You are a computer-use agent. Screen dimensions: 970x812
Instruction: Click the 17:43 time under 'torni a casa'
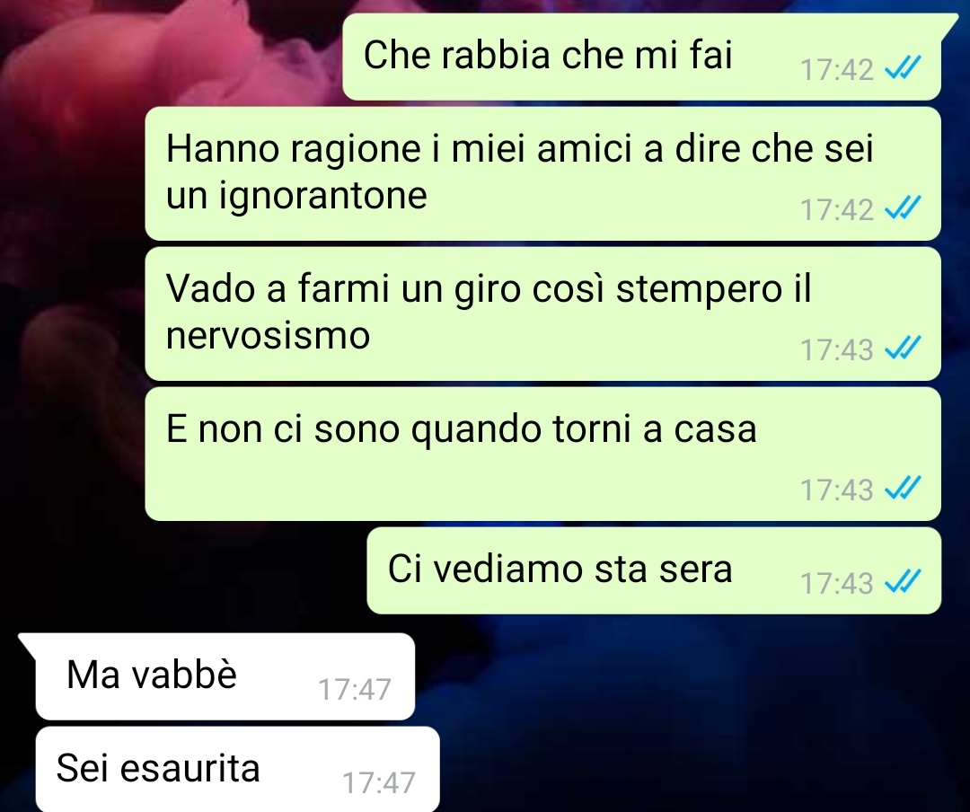(x=836, y=490)
